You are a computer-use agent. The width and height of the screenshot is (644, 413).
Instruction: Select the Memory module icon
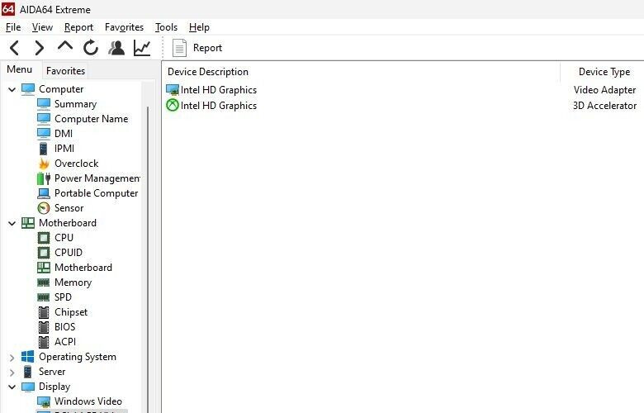[44, 282]
